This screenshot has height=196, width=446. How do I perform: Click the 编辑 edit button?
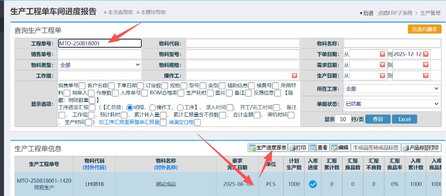(339, 147)
